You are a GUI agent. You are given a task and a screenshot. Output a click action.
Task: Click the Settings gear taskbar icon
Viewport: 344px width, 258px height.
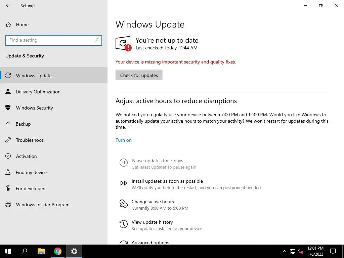click(x=74, y=251)
